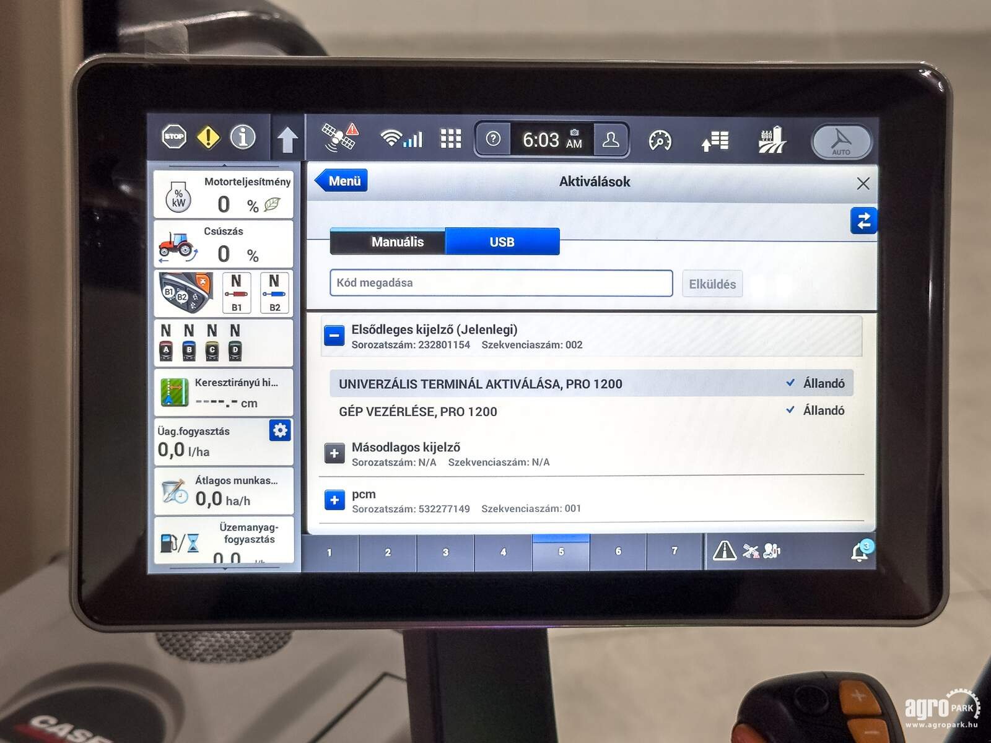Close the Aktiválások window

863,183
